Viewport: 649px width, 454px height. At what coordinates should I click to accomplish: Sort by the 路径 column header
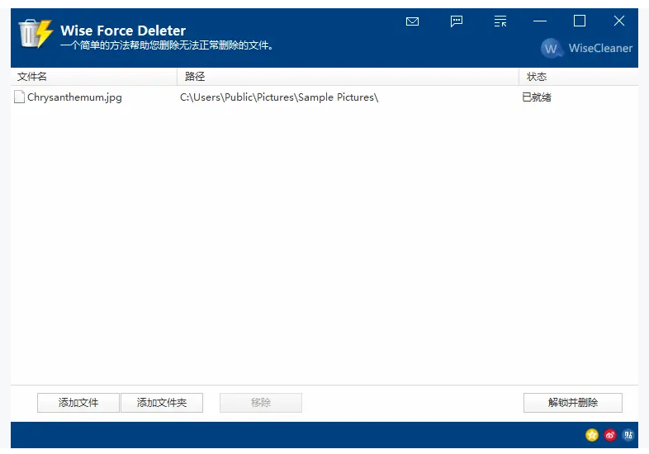348,77
